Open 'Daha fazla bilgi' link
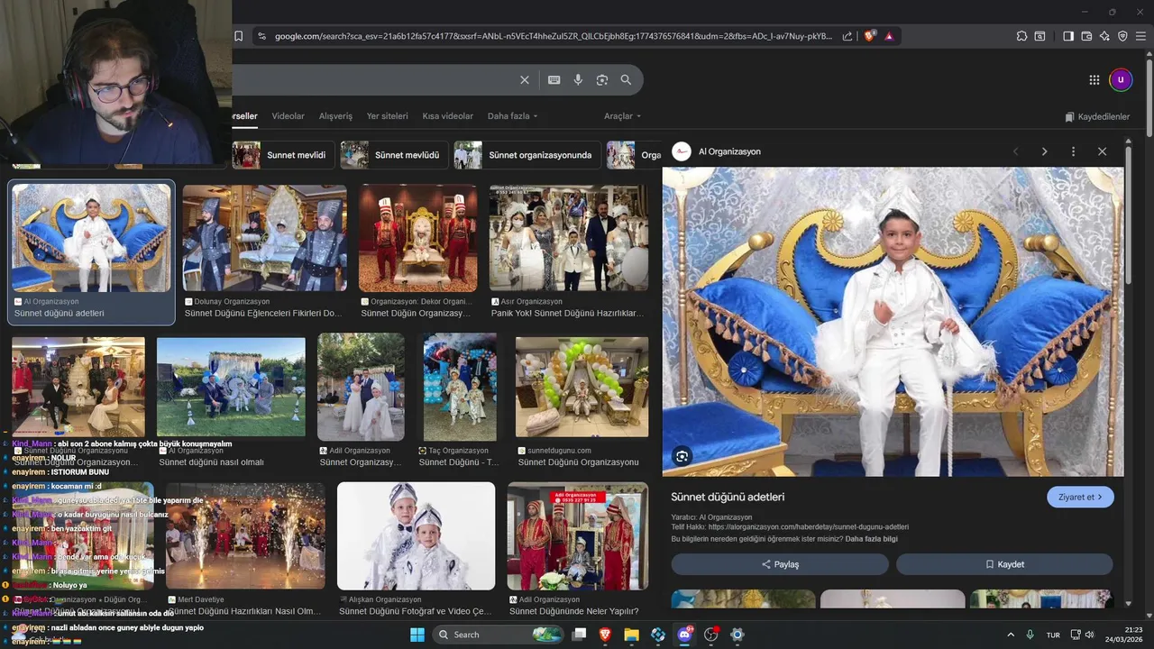The width and height of the screenshot is (1154, 649). (x=871, y=539)
